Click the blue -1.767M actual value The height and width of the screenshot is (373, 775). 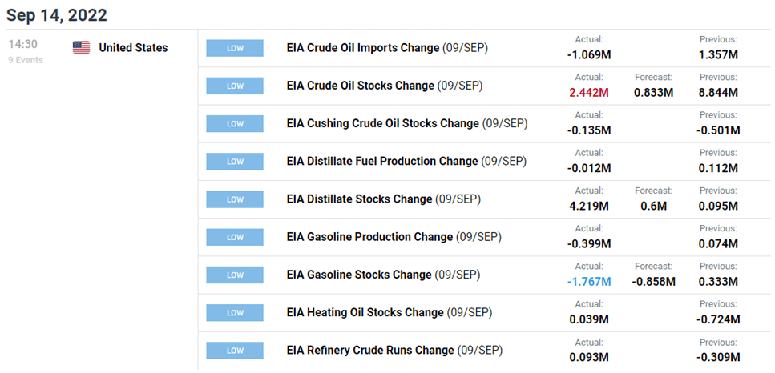click(589, 282)
